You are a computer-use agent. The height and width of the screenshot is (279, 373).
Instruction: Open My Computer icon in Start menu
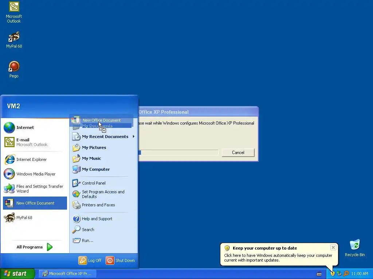pos(76,169)
